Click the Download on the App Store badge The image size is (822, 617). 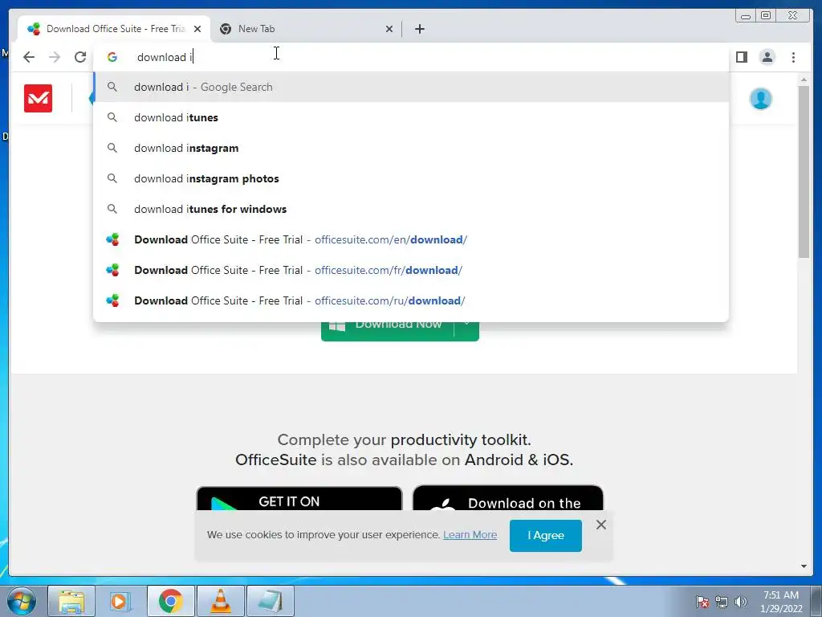(508, 498)
